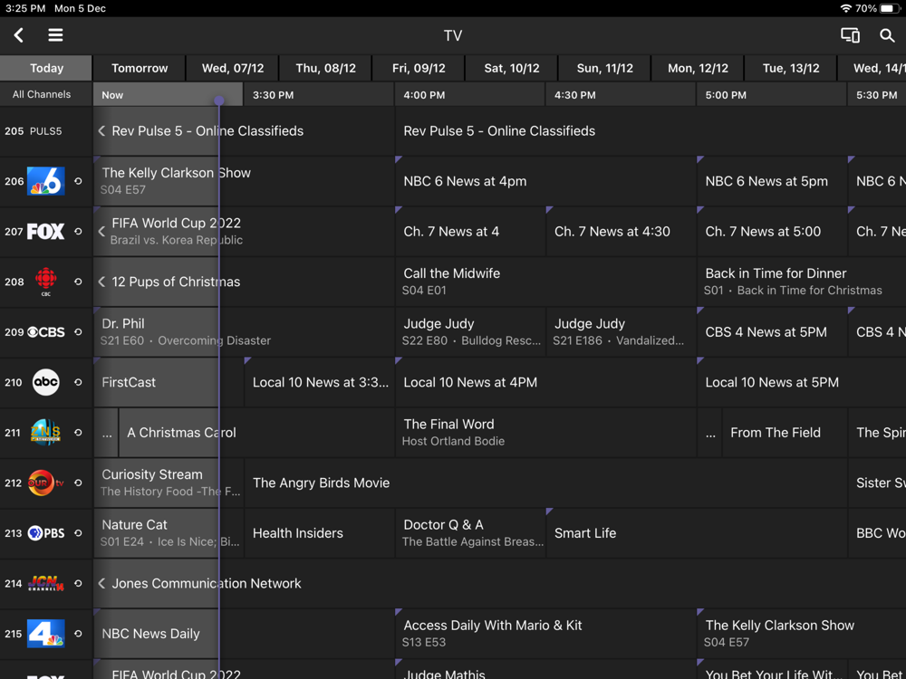Image resolution: width=906 pixels, height=679 pixels.
Task: Go back using the back arrow
Action: coord(18,35)
